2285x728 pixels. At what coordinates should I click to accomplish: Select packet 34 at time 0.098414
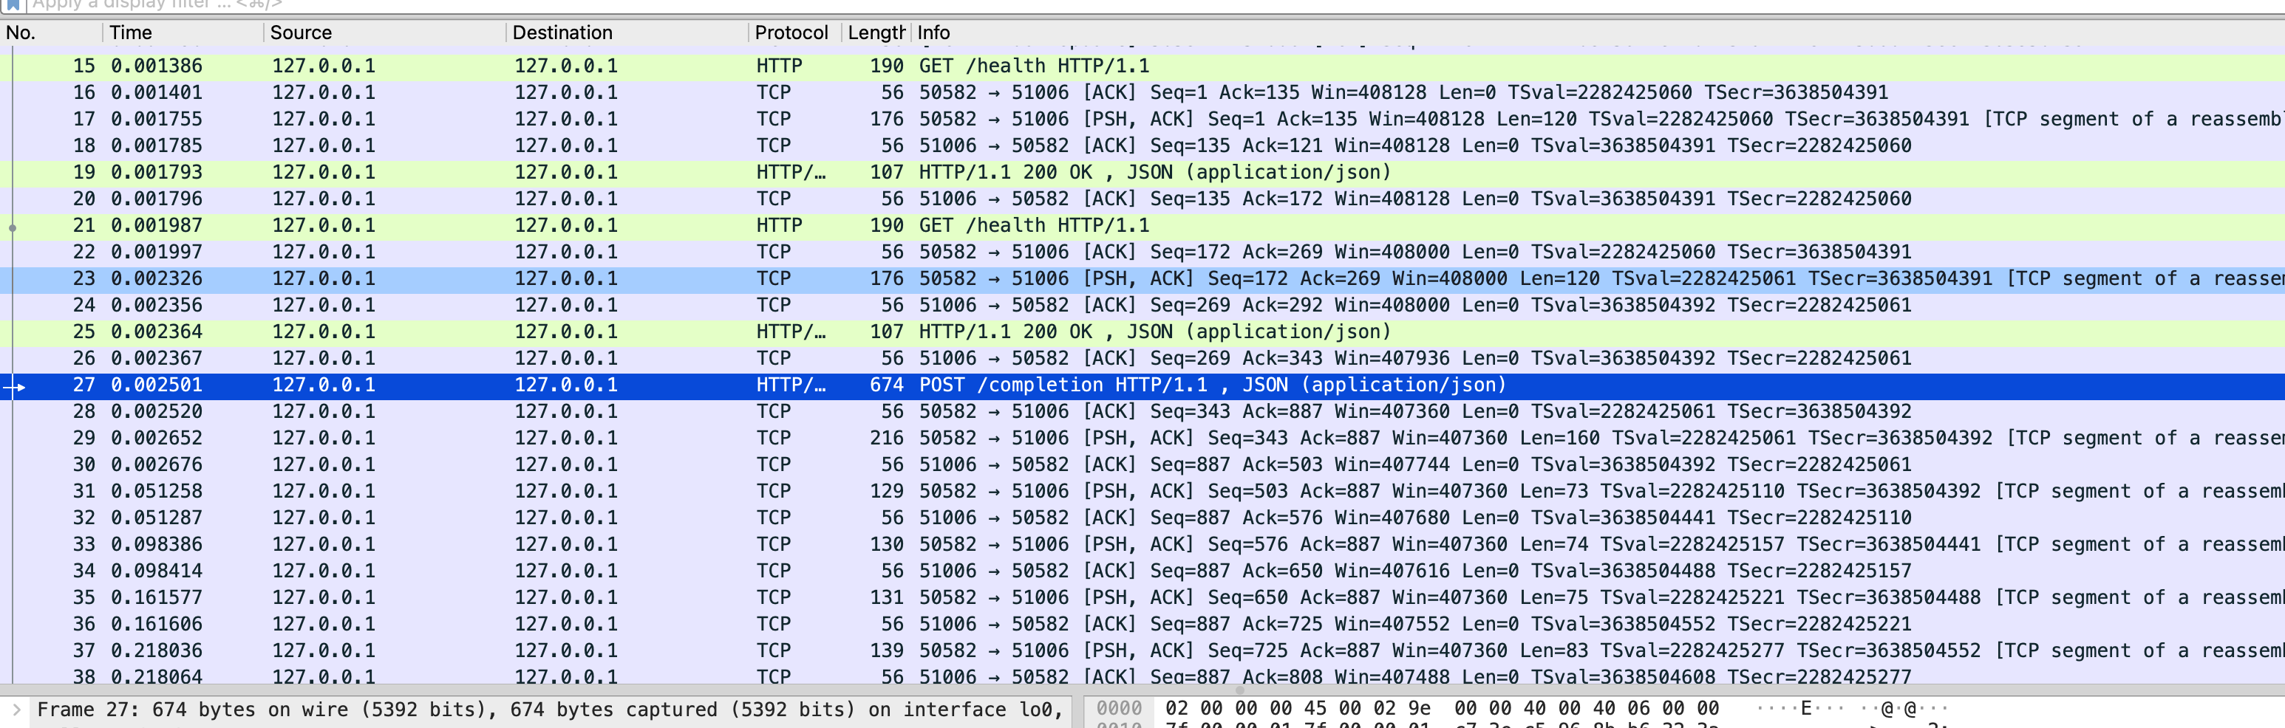1142,572
